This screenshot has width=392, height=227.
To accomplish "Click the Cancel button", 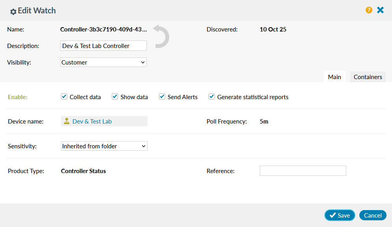I will [372, 215].
